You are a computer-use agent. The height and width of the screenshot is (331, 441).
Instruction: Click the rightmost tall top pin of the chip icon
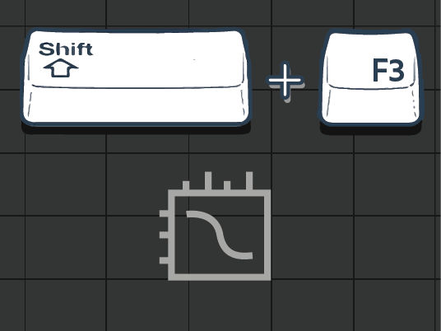tap(249, 180)
